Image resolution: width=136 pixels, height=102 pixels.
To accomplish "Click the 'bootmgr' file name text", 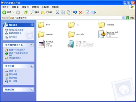I will pos(50,42).
